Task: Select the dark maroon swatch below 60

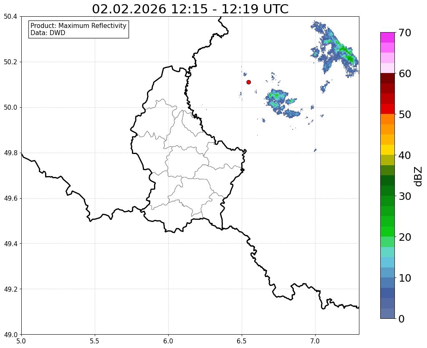Action: coord(387,78)
